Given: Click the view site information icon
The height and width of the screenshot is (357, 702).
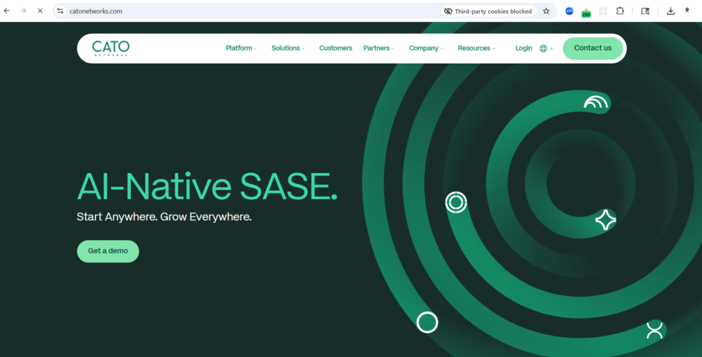Looking at the screenshot, I should [x=60, y=11].
